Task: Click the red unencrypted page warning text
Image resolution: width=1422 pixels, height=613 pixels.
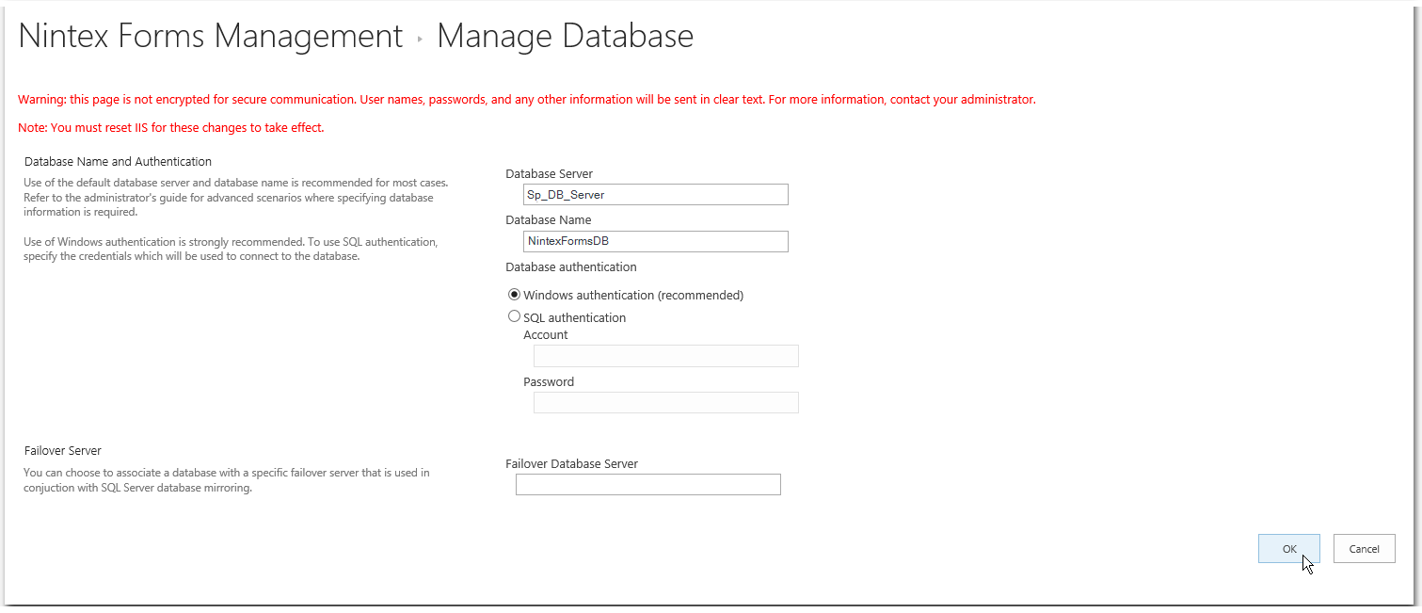Action: pos(527,99)
